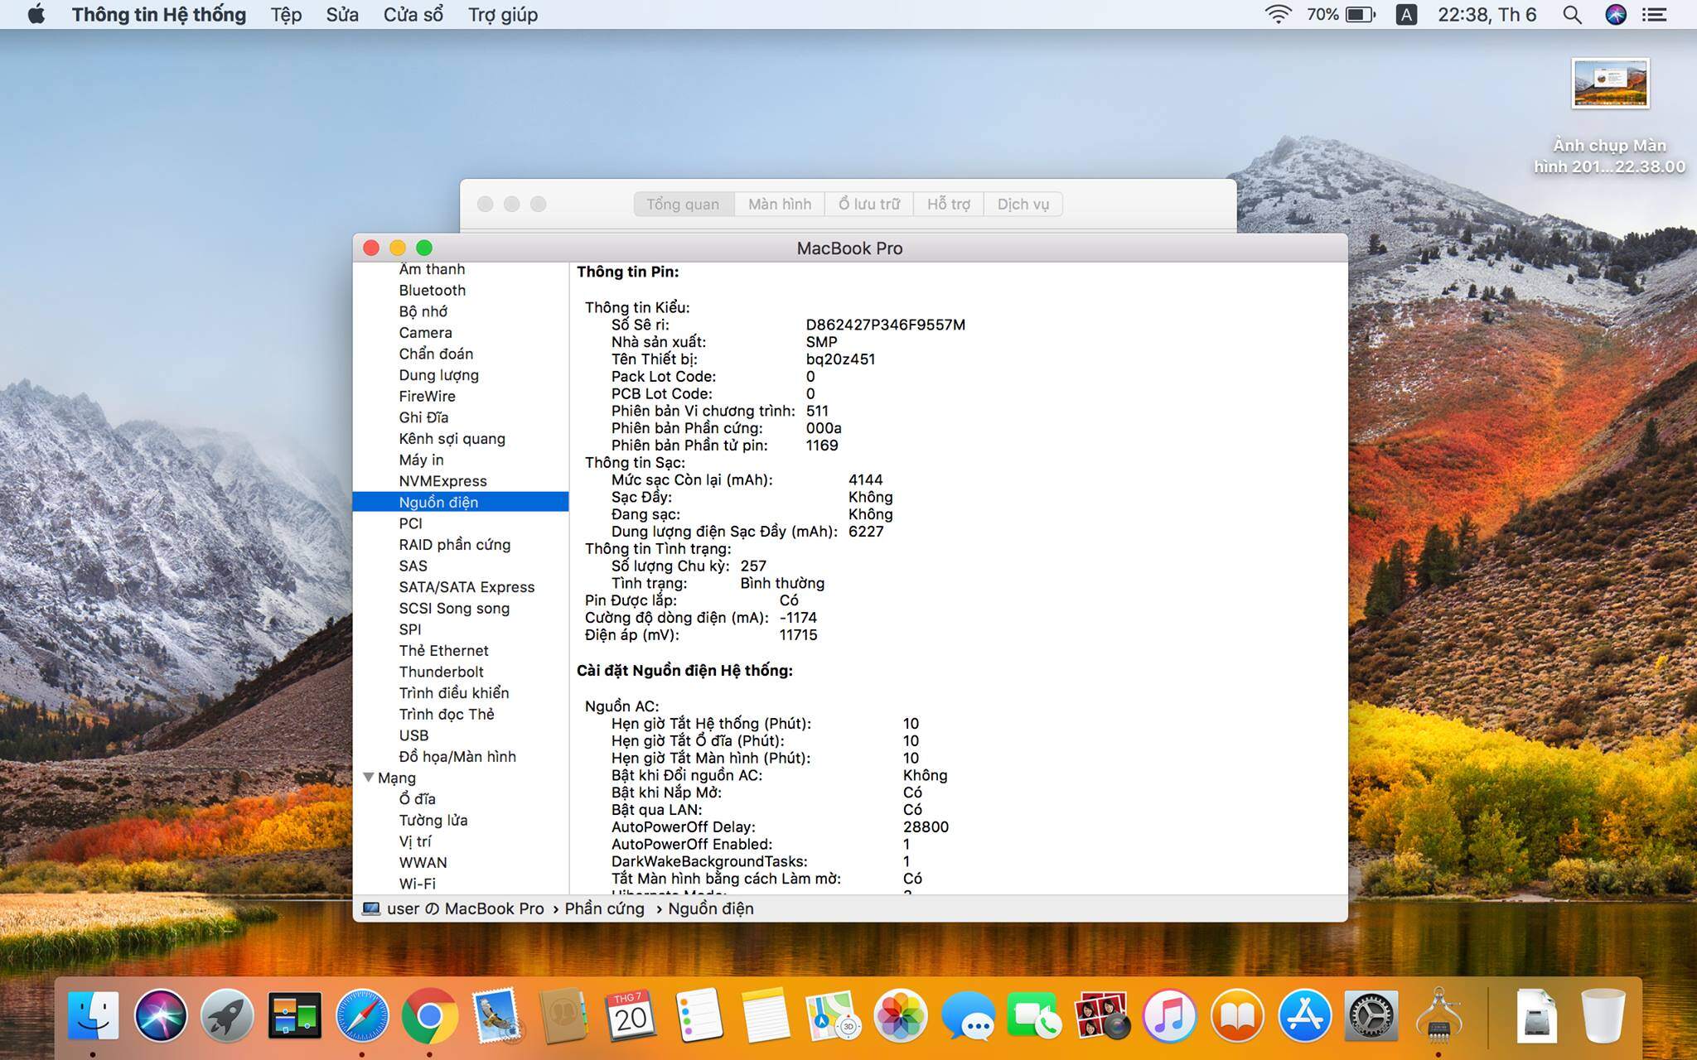
Task: Switch to the Ổ lưu trữ tab
Action: tap(868, 204)
